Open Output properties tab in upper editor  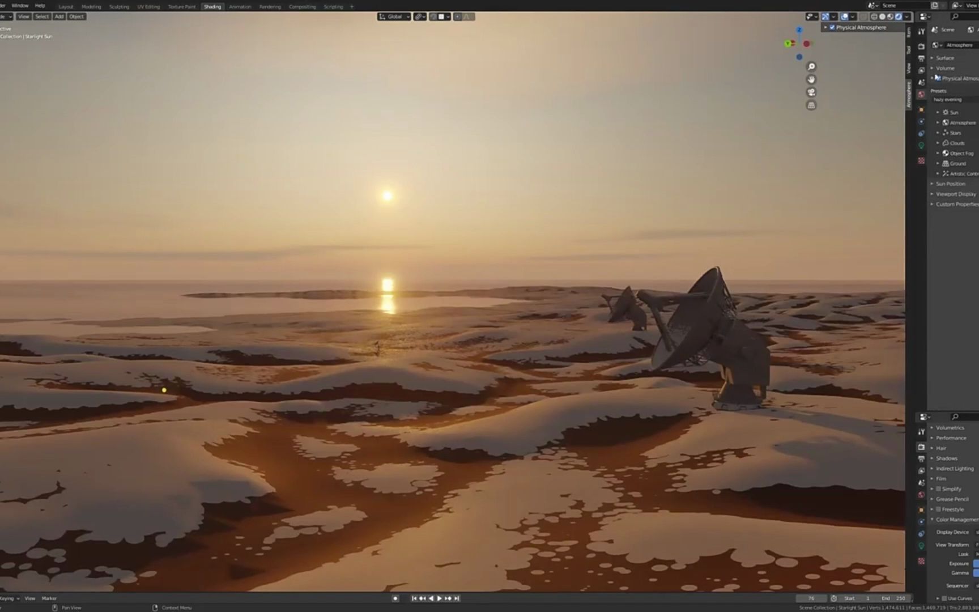921,58
